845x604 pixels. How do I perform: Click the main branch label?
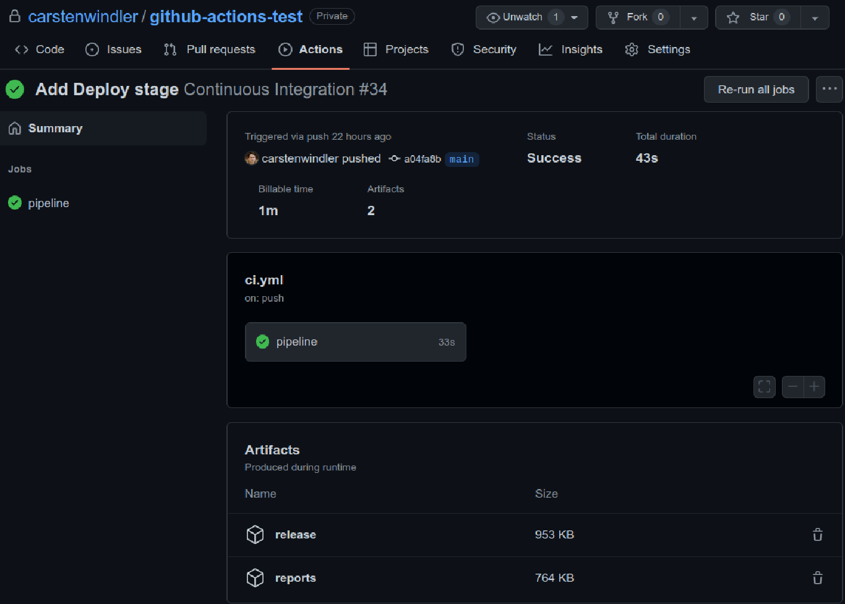point(461,160)
